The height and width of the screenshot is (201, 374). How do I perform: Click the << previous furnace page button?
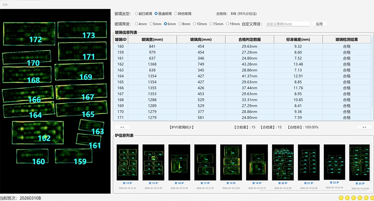click(123, 127)
